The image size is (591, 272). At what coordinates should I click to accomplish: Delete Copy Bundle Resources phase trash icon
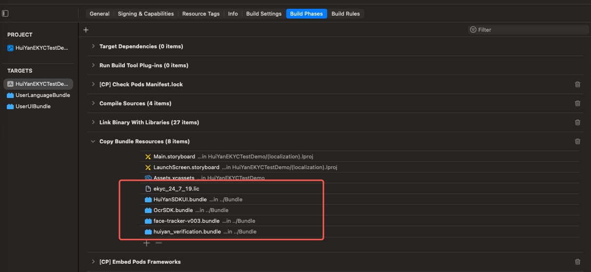pos(577,141)
